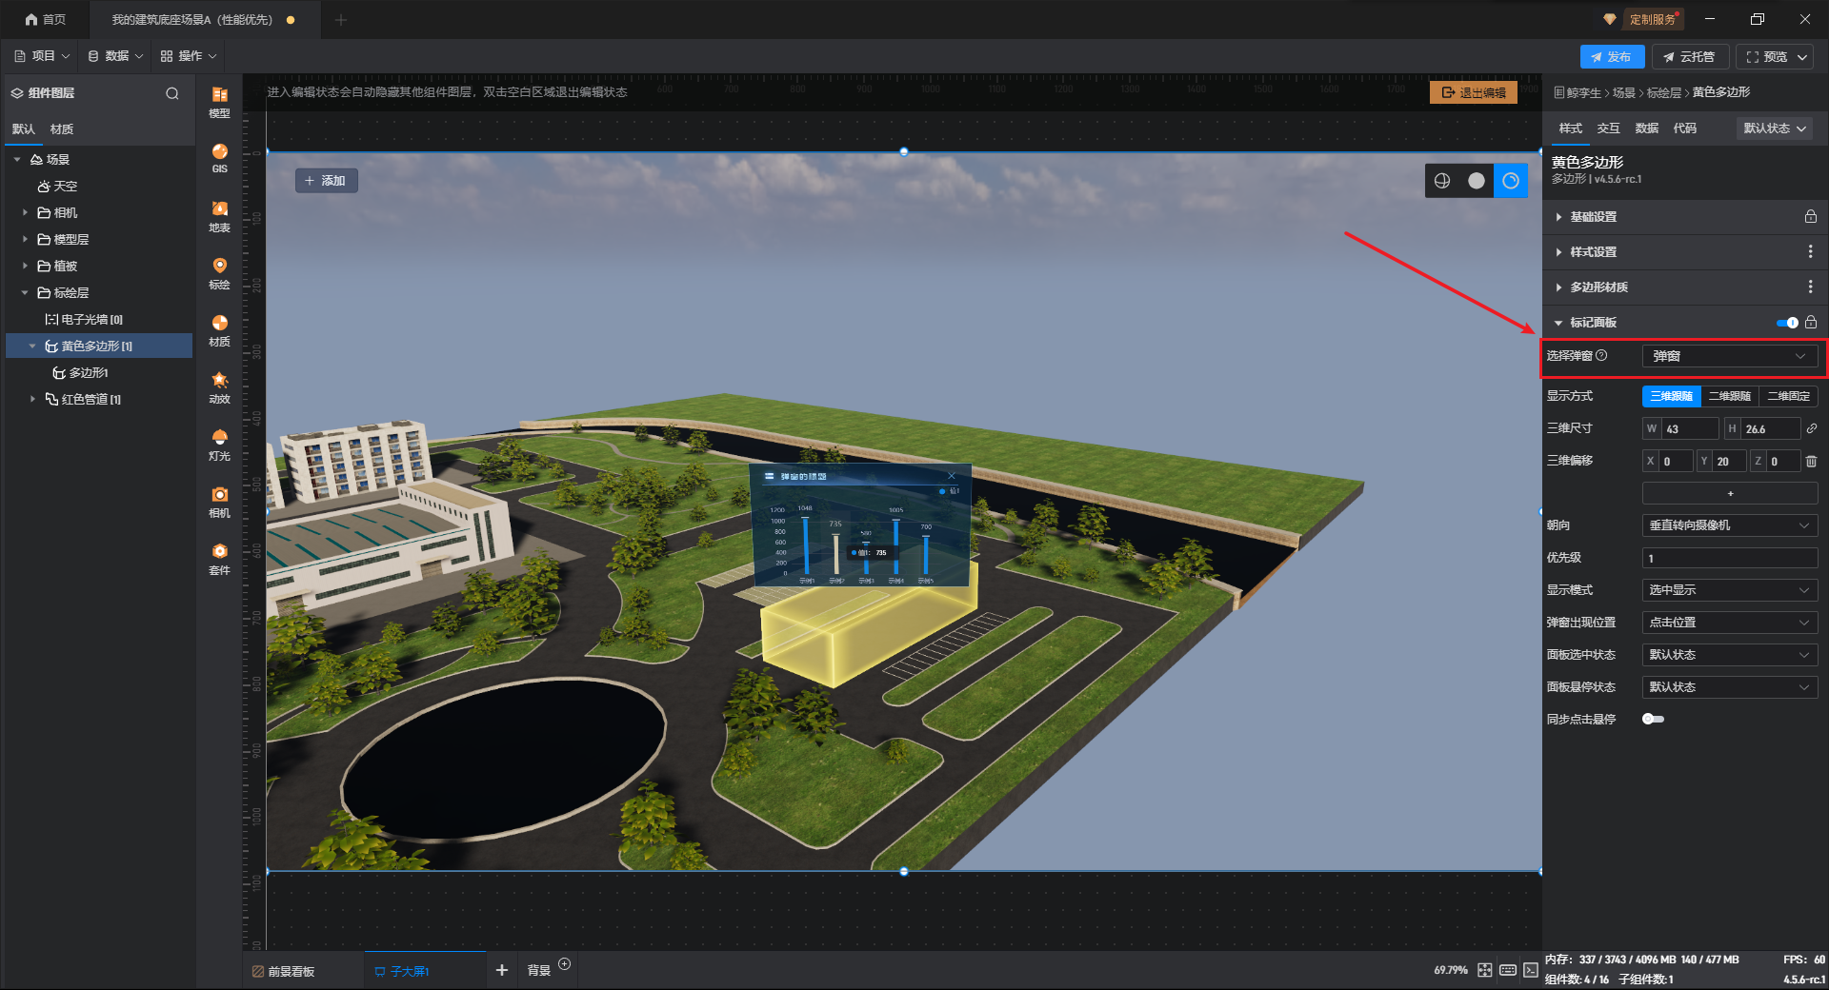Click the 发布 publish button
The width and height of the screenshot is (1829, 990).
click(x=1611, y=57)
